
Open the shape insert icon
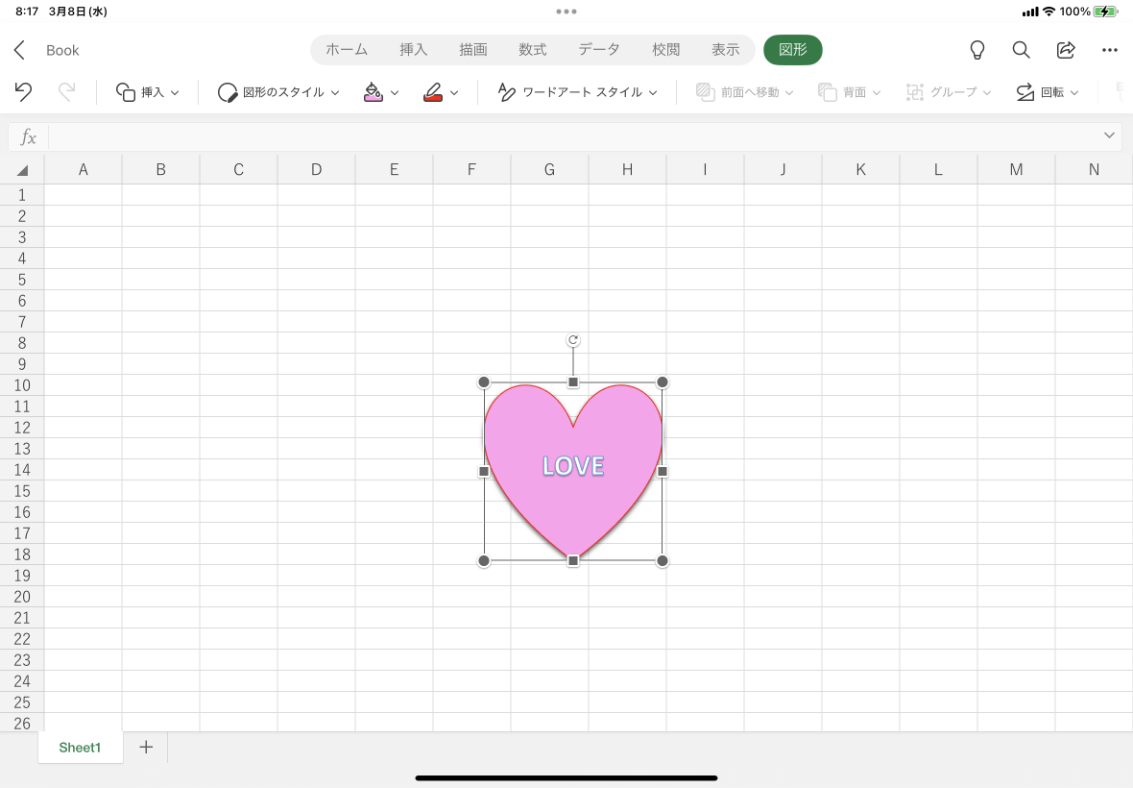point(126,92)
